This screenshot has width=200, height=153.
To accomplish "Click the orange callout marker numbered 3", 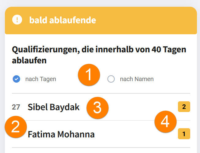I will click(x=97, y=108).
